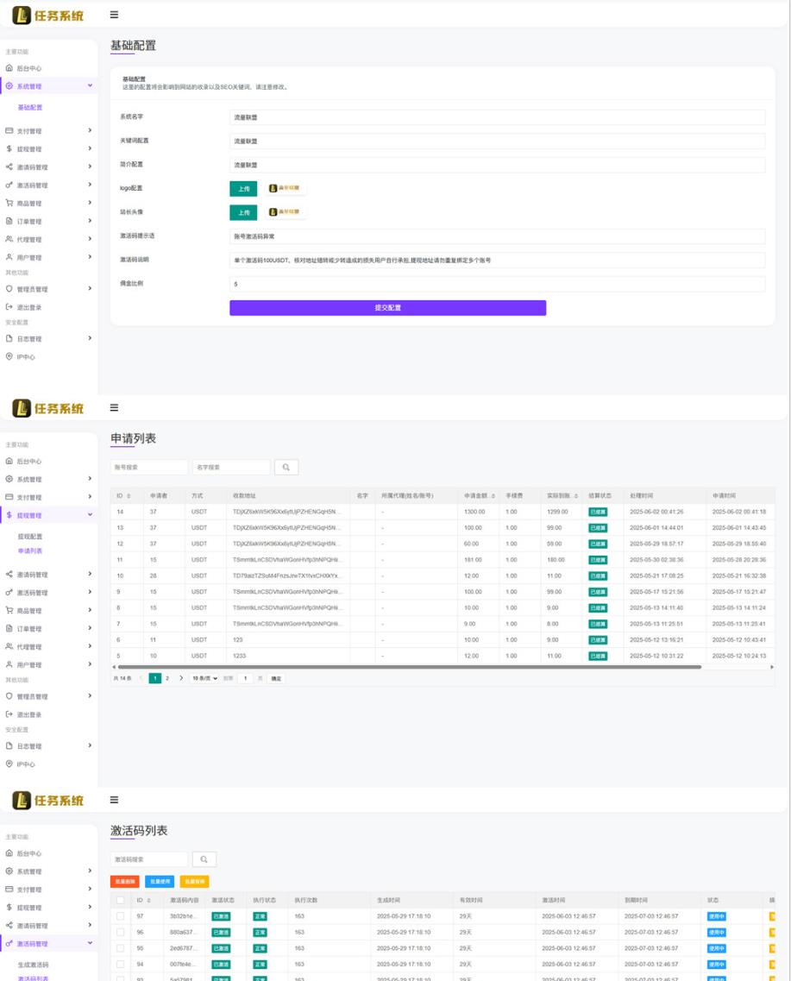This screenshot has height=981, width=791.
Task: Open the 10条/页 page size dropdown
Action: [x=204, y=679]
